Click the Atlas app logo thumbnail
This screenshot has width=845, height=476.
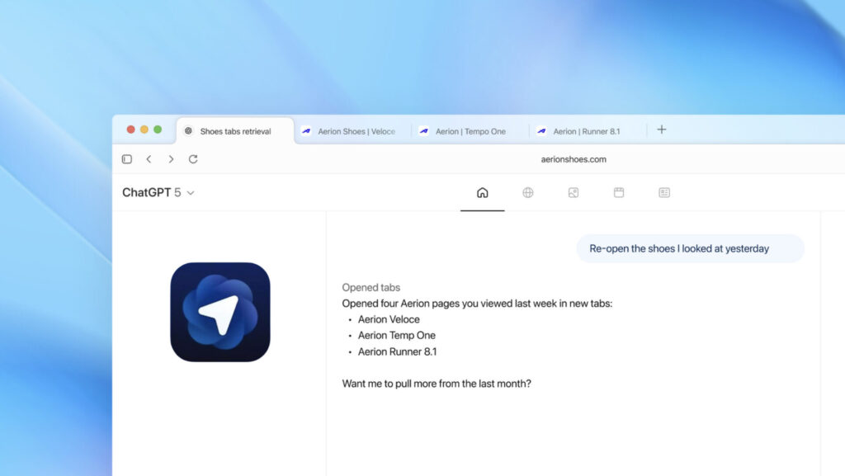[x=220, y=312]
